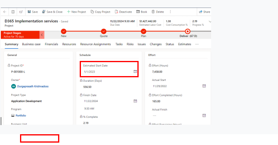278x145 pixels.
Task: Share the project record
Action: (204, 12)
